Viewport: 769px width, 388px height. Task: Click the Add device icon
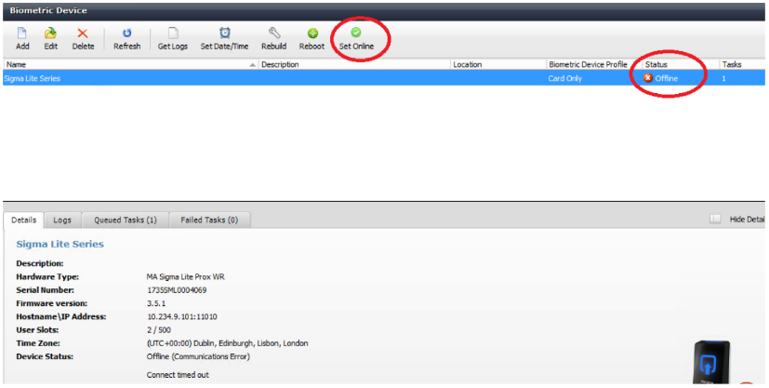[x=22, y=33]
